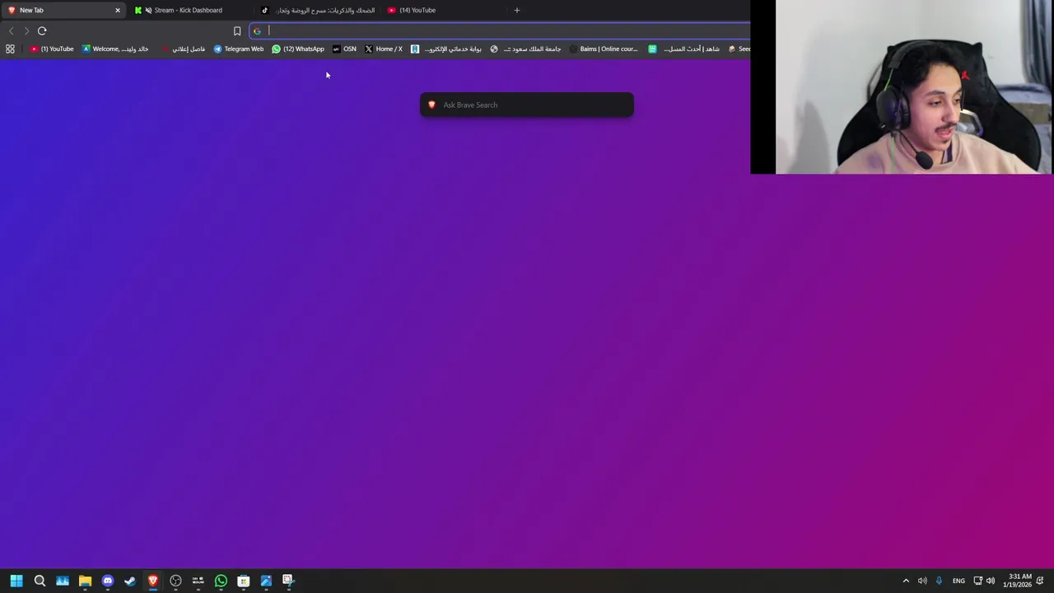Open the Welcome خالد وليد bookmark
This screenshot has width=1054, height=593.
pos(115,49)
